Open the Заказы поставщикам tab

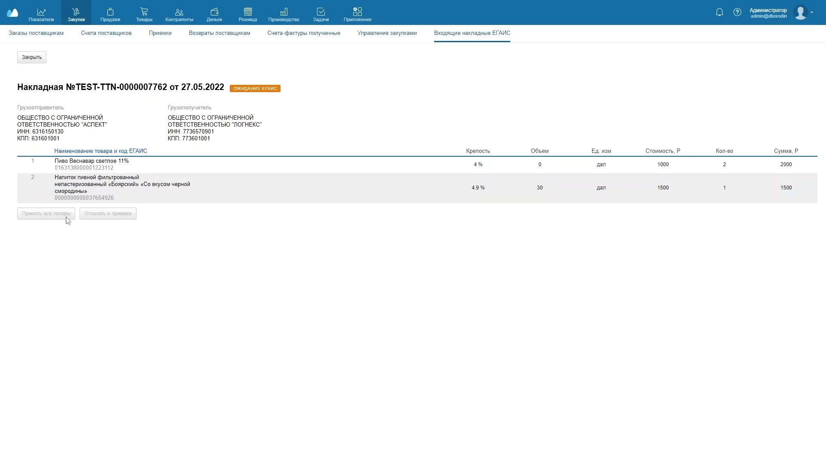[x=36, y=33]
